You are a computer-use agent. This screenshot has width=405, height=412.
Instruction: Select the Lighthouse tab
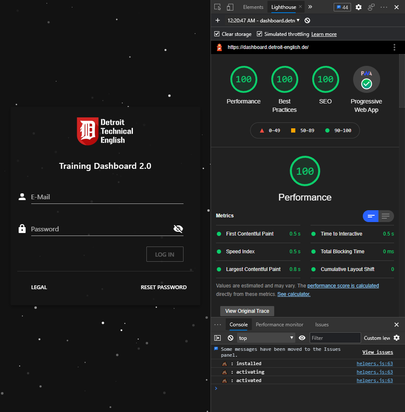(x=283, y=7)
